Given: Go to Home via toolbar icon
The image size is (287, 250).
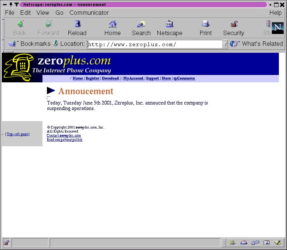Looking at the screenshot, I should pyautogui.click(x=113, y=28).
